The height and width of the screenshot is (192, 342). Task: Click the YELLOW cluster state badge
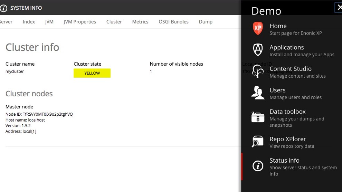click(x=92, y=73)
